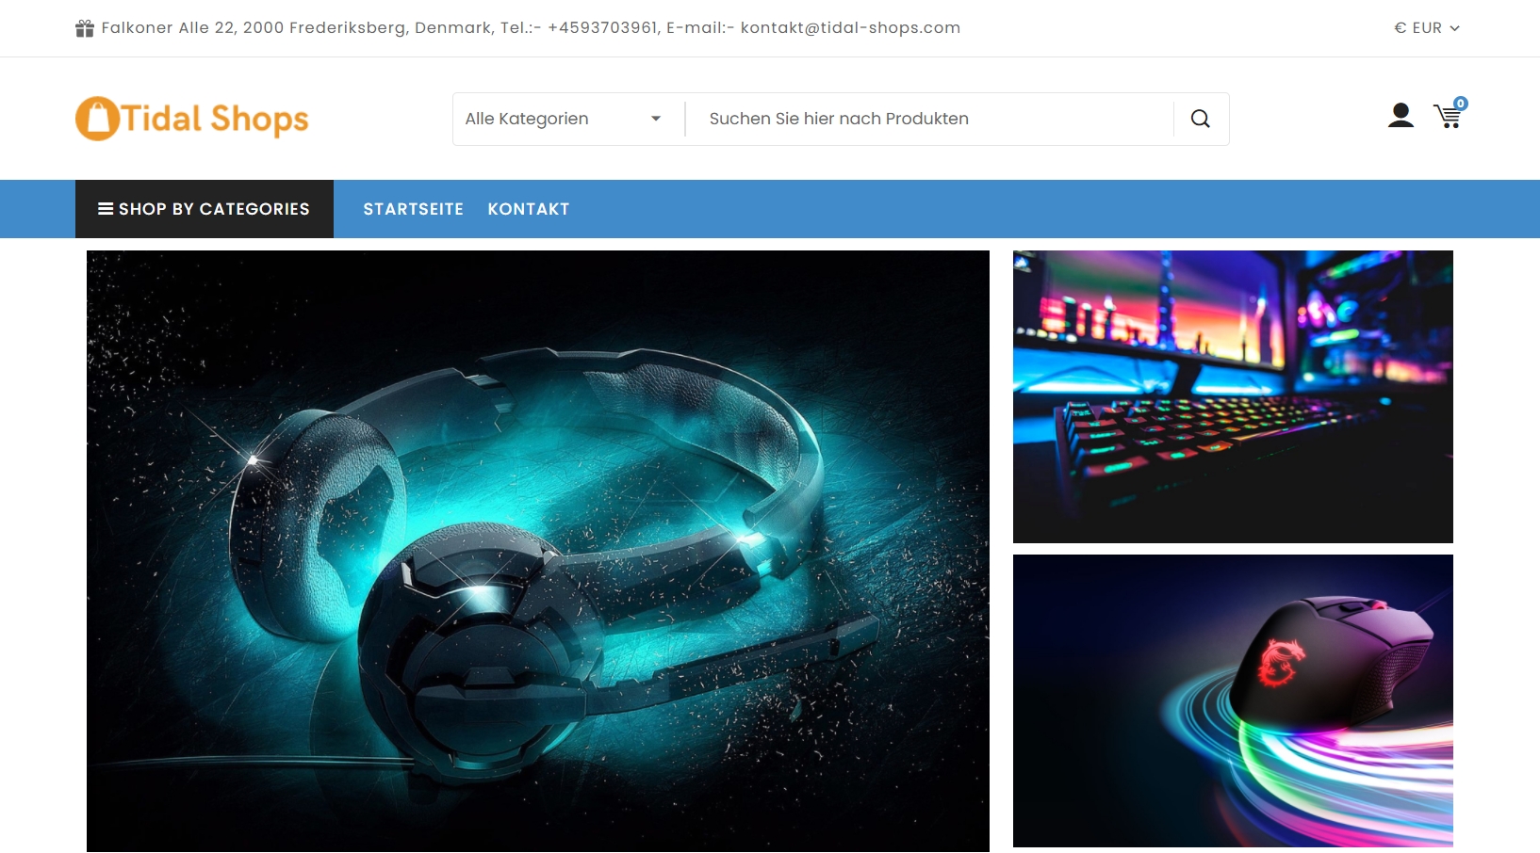Open the gaming headset banner image
Viewport: 1540px width, 853px height.
[x=538, y=551]
